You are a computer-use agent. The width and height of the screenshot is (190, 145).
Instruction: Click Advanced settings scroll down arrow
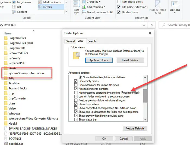click(x=145, y=119)
